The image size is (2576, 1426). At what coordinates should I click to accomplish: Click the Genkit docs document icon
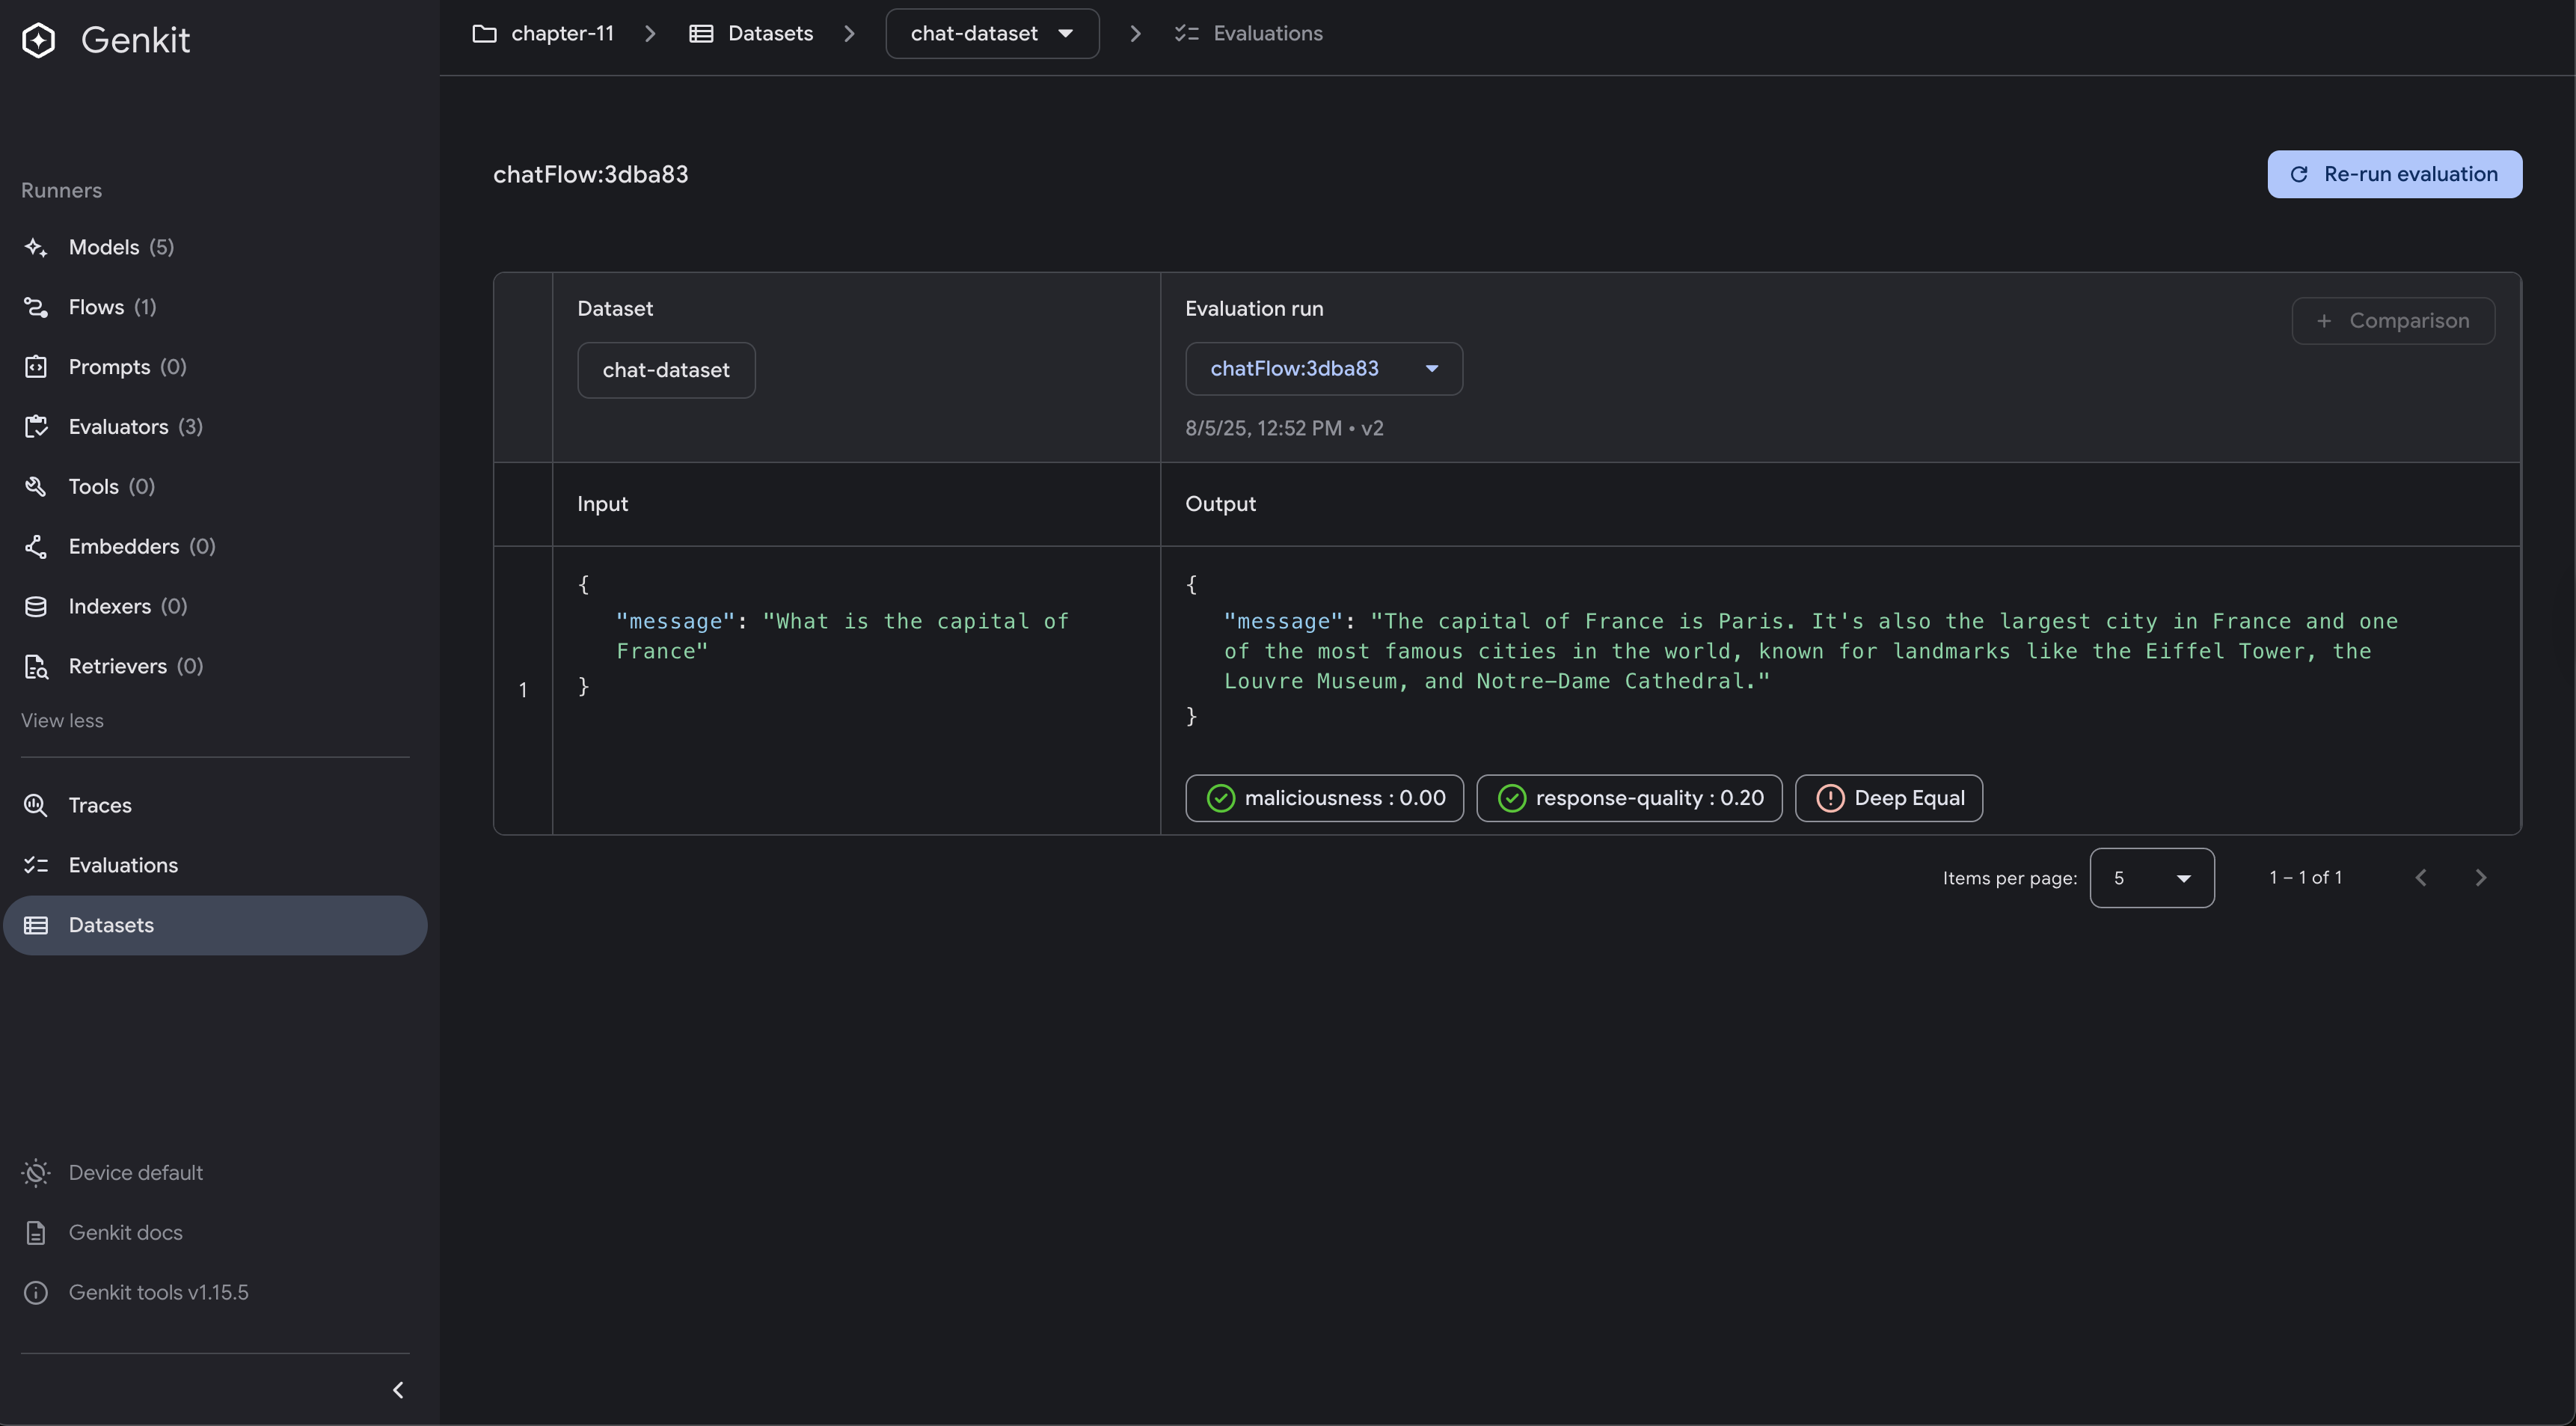tap(36, 1233)
